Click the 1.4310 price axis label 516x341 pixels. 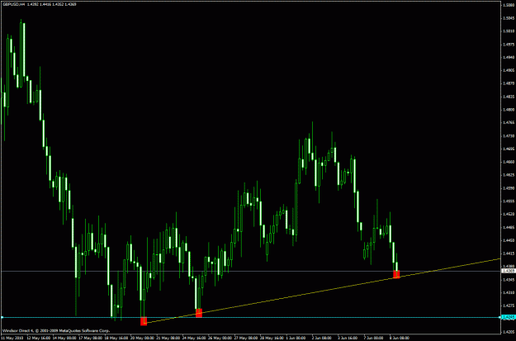(x=509, y=292)
